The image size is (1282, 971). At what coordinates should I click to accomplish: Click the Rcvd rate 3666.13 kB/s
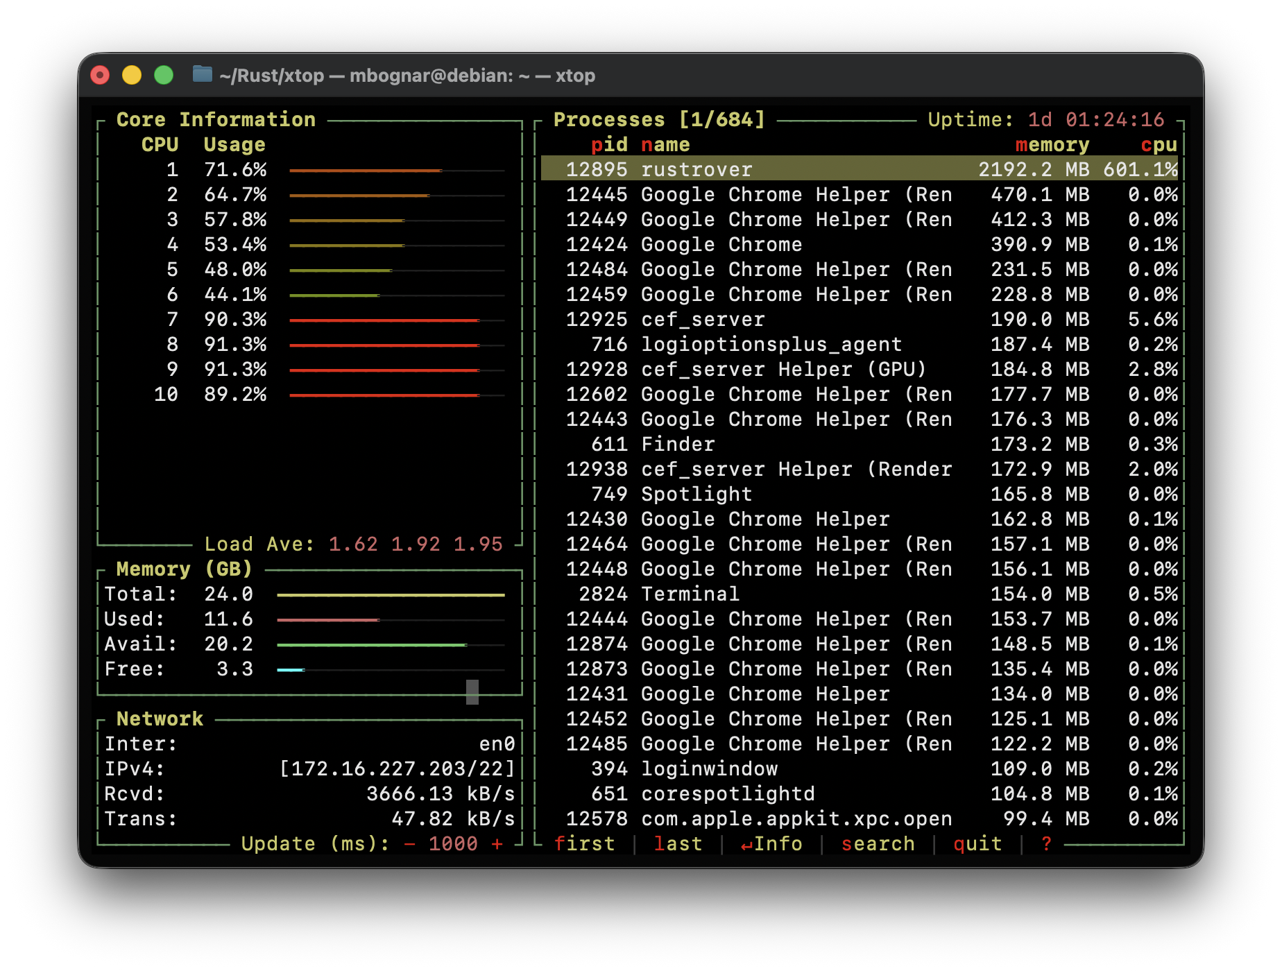pyautogui.click(x=441, y=793)
